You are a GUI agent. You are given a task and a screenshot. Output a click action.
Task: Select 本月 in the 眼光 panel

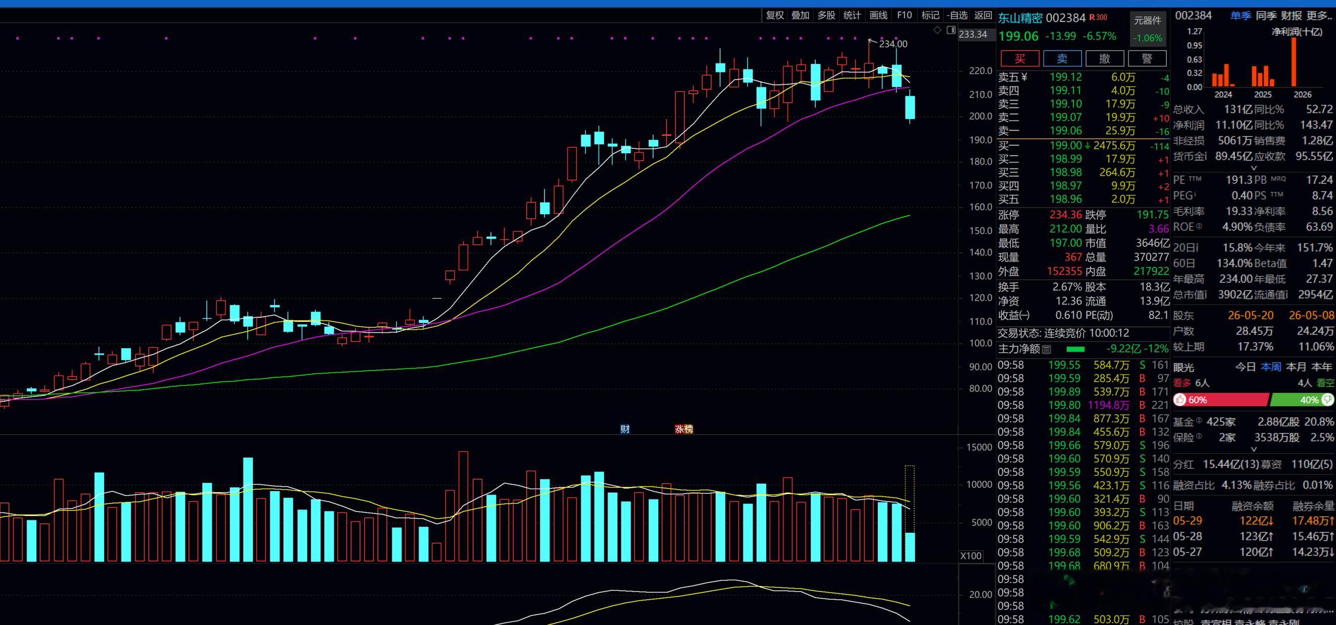[1296, 367]
